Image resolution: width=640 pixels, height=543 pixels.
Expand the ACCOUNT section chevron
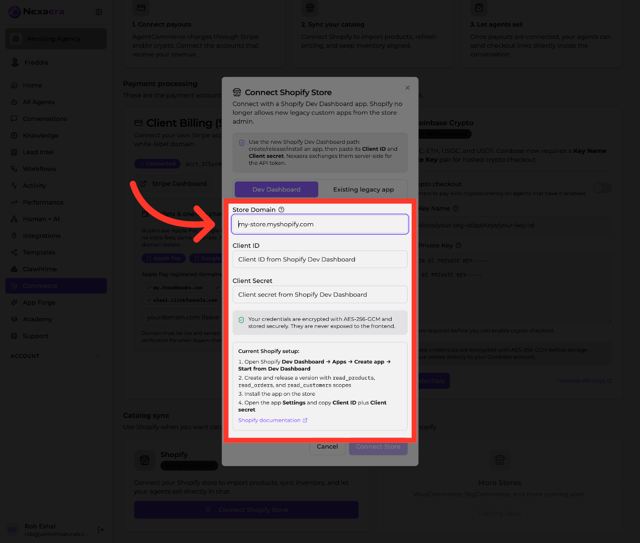pos(98,356)
